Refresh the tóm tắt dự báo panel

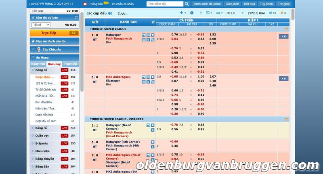(x=76, y=17)
